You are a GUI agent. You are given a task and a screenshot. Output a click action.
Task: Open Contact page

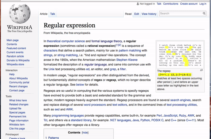coord(17,90)
